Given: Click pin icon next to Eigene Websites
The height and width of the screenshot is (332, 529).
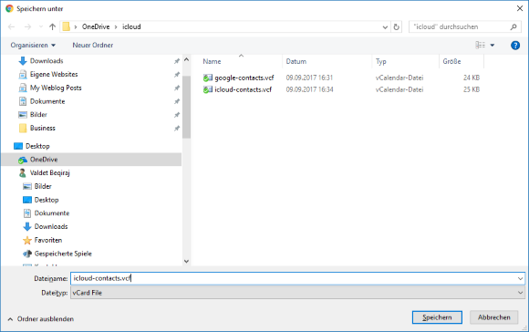Looking at the screenshot, I should 176,75.
